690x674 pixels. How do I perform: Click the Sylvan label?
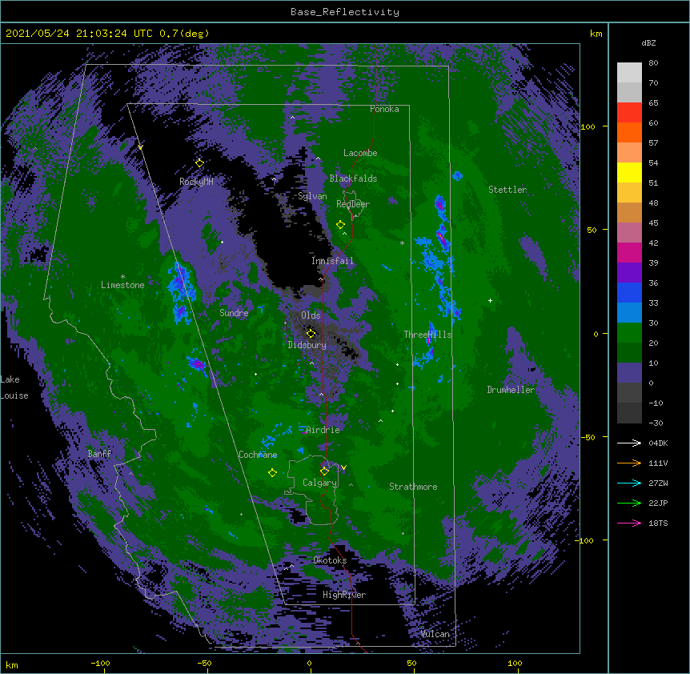tap(312, 196)
